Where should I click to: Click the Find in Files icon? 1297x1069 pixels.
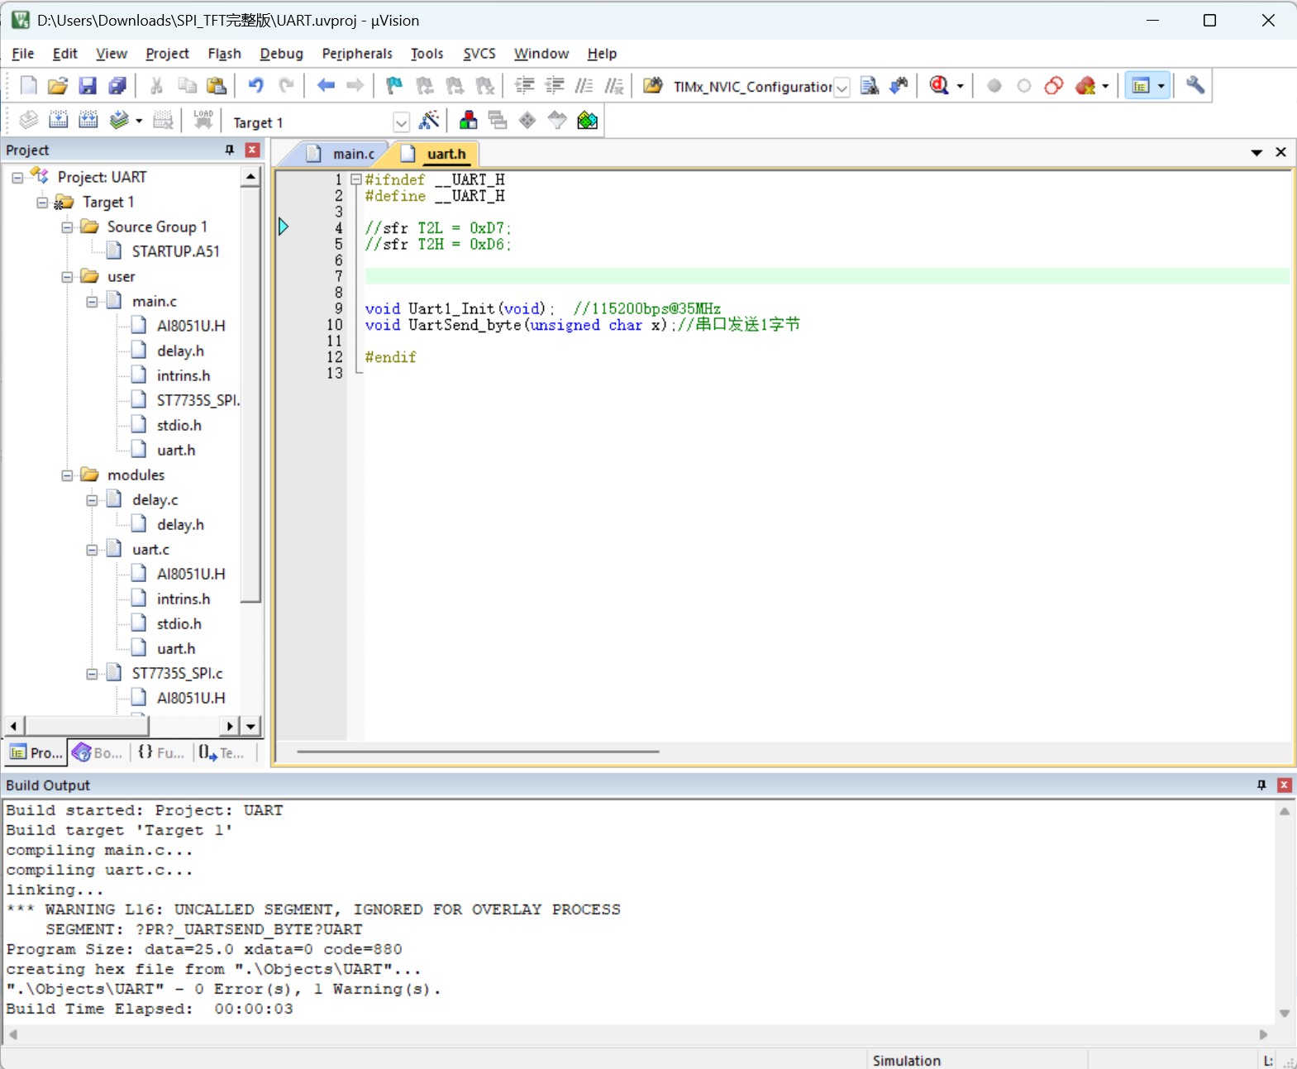click(870, 85)
